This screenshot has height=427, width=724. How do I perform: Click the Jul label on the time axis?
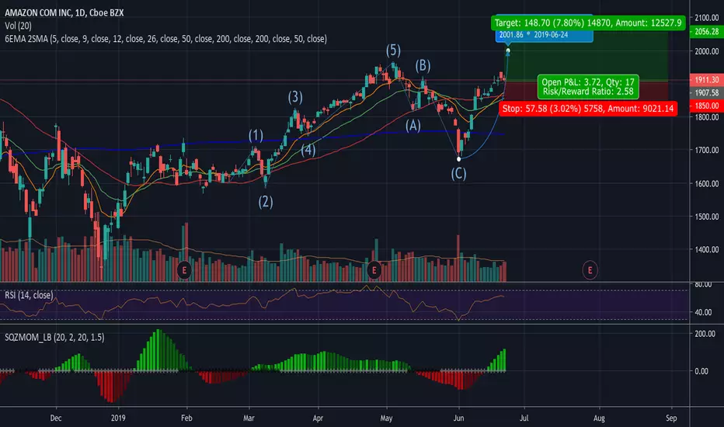524,418
